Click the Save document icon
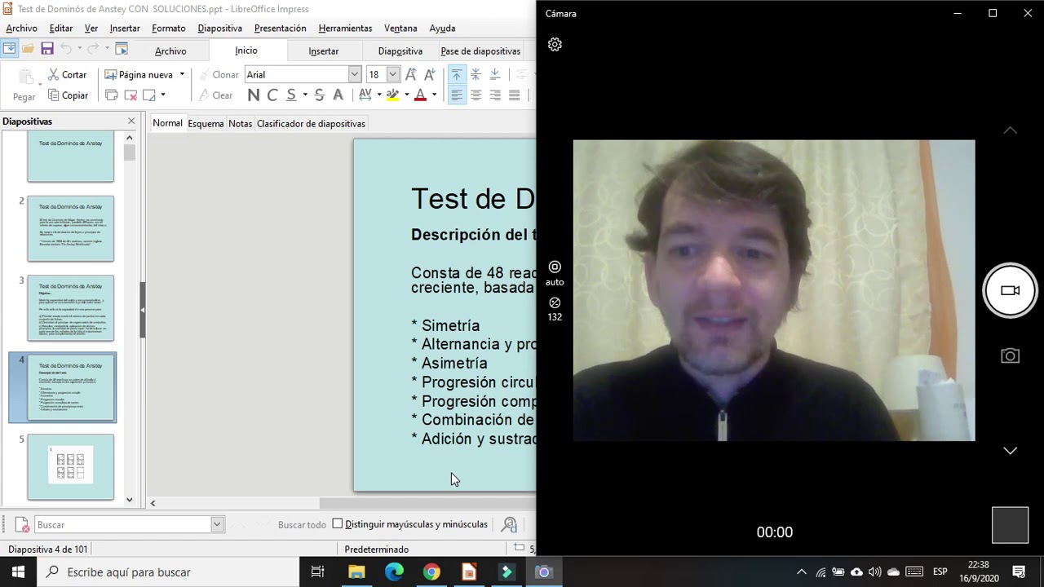This screenshot has width=1044, height=587. tap(47, 49)
